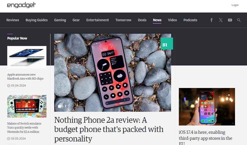Click the Login link
The image size is (247, 145).
[x=235, y=5]
